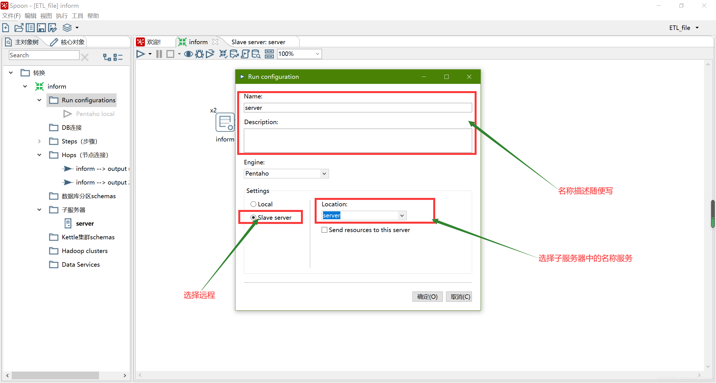
Task: Expand the Engine dropdown selector
Action: coord(324,173)
